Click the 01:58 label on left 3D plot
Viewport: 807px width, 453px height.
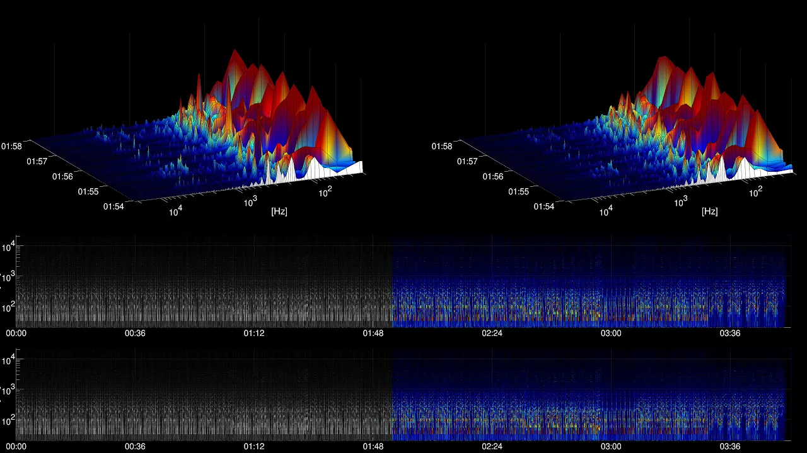pos(11,146)
